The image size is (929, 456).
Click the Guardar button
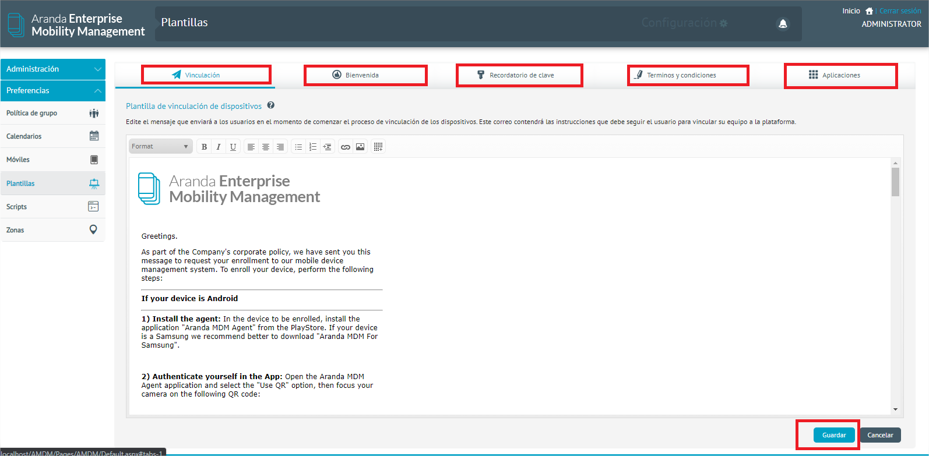point(834,435)
